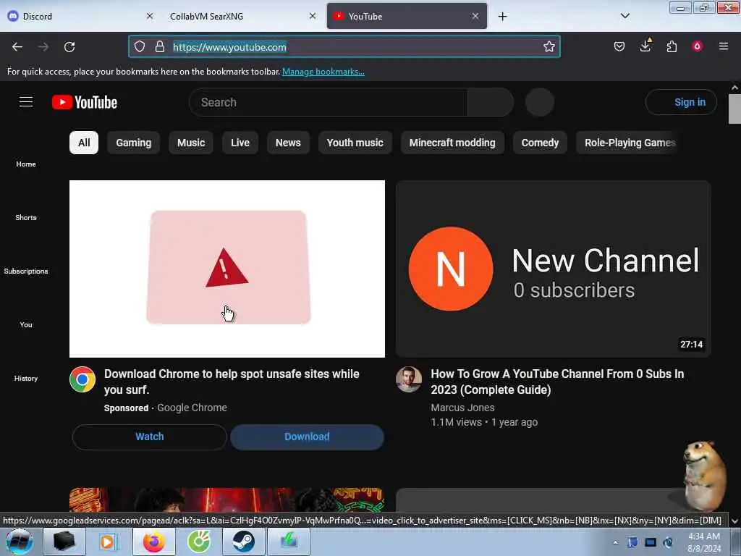Bookmark this page with the star
Screen dimensions: 741x556
[549, 46]
